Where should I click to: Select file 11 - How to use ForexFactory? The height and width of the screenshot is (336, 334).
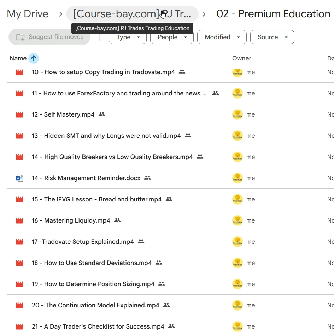point(119,93)
